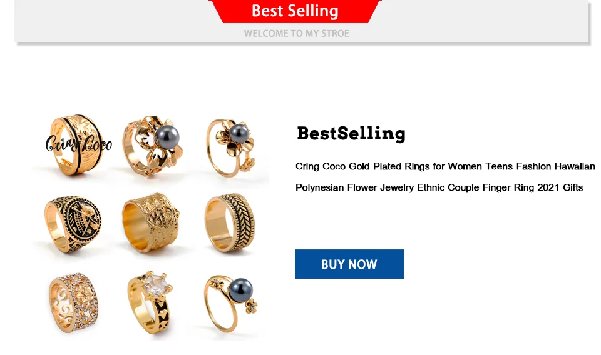Open the red Best Selling banner
The image size is (601, 355).
coord(295,11)
